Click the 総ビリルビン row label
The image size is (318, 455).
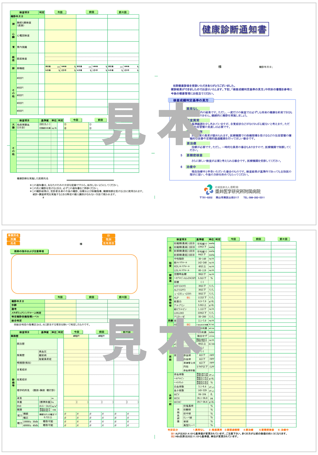pos(180,309)
